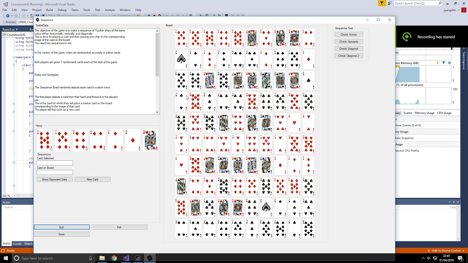
Task: Click the Exit button
Action: tap(119, 227)
